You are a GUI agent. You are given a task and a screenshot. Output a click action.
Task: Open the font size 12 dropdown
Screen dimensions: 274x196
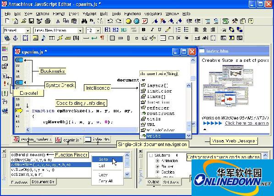(98, 31)
